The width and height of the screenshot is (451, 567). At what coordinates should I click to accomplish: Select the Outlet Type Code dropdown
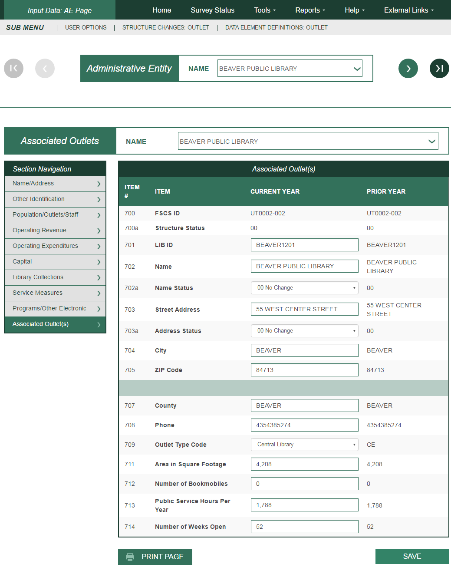[304, 445]
